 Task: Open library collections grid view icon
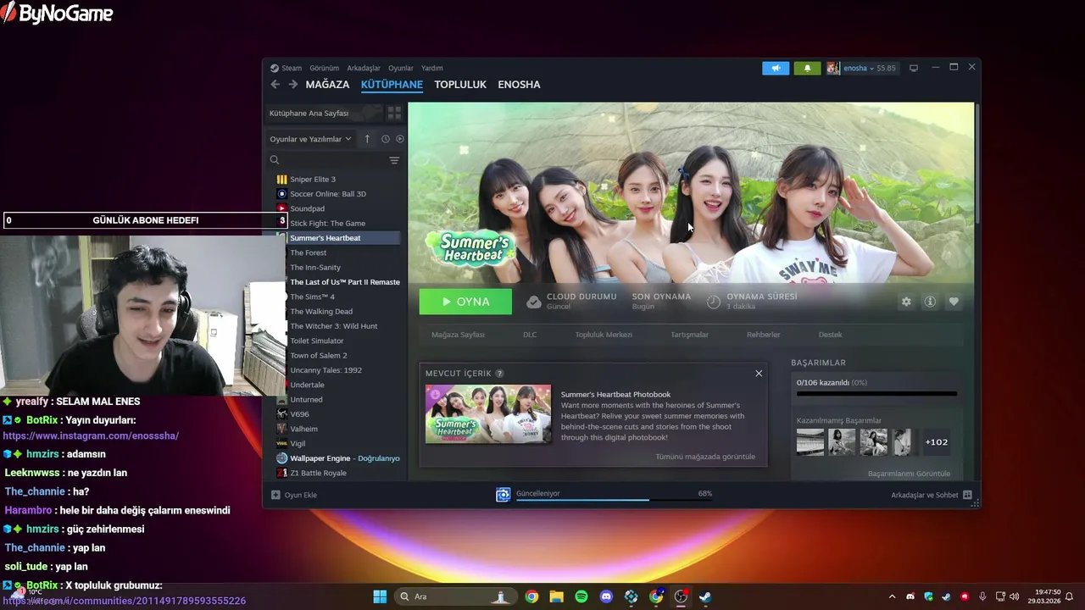394,113
